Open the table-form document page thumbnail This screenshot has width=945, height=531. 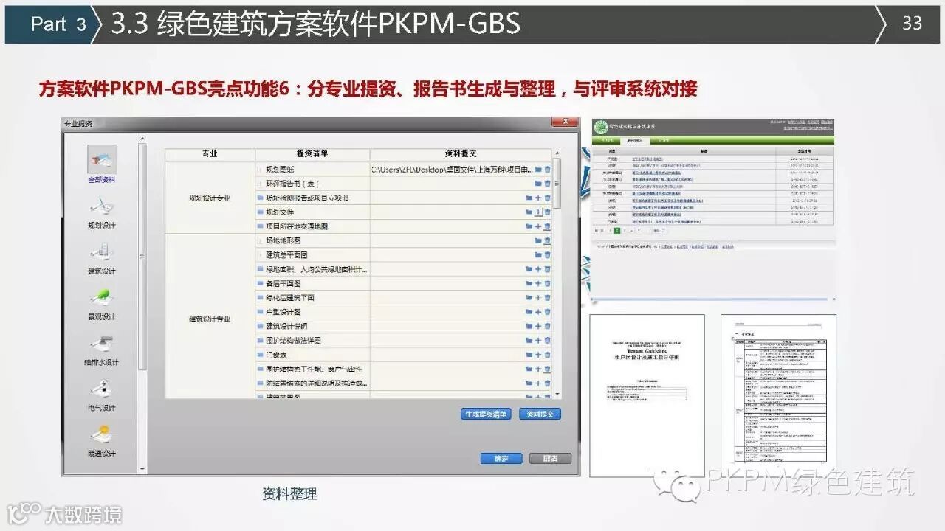tap(778, 395)
